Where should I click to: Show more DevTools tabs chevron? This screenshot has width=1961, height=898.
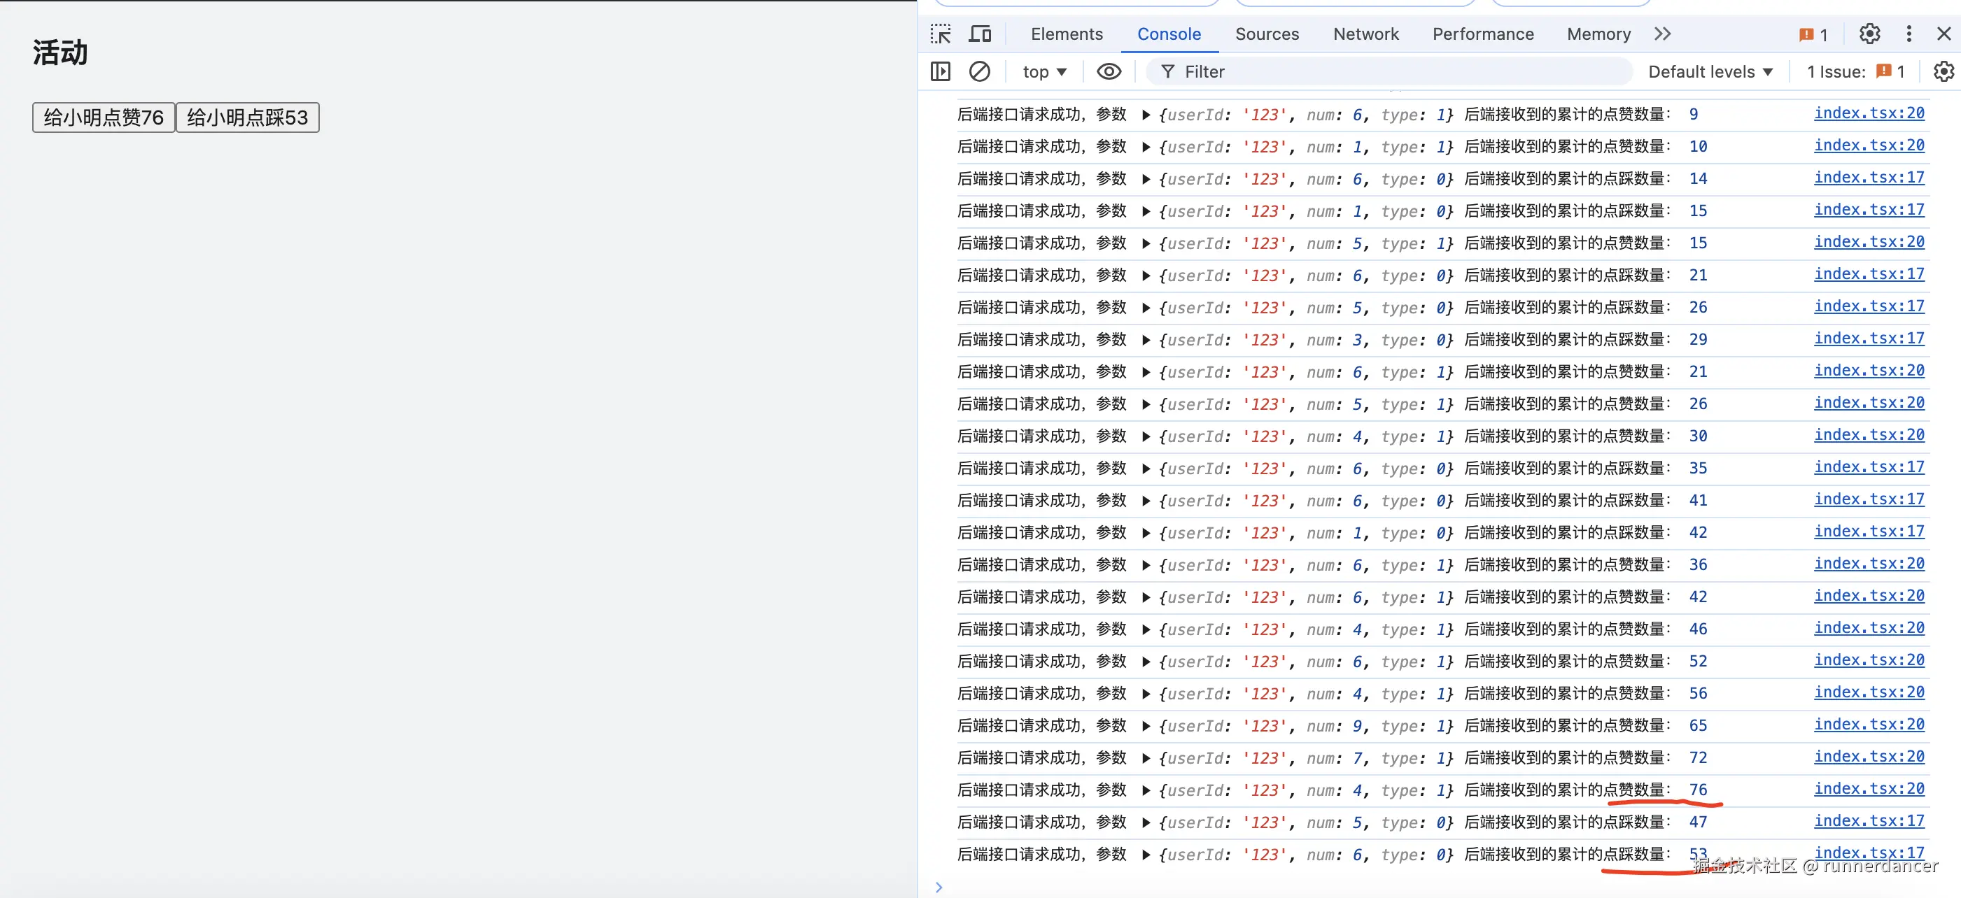coord(1663,34)
